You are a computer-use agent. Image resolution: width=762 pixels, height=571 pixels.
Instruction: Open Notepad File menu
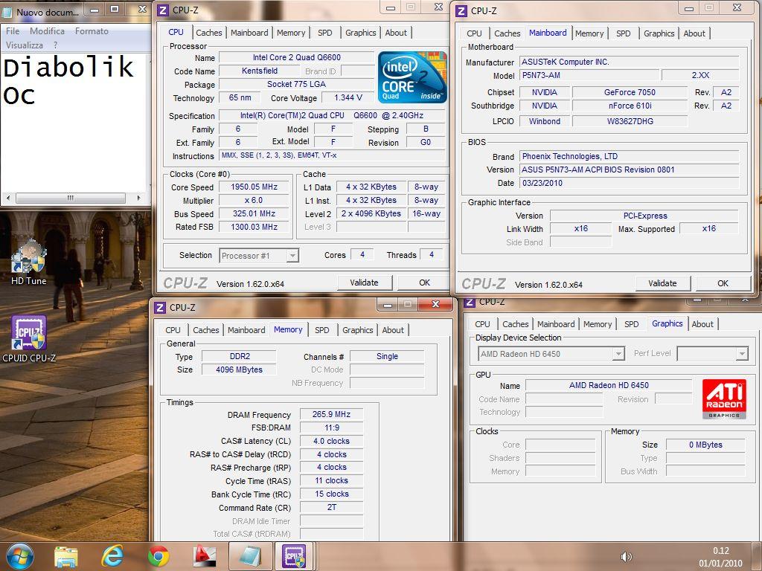point(13,31)
